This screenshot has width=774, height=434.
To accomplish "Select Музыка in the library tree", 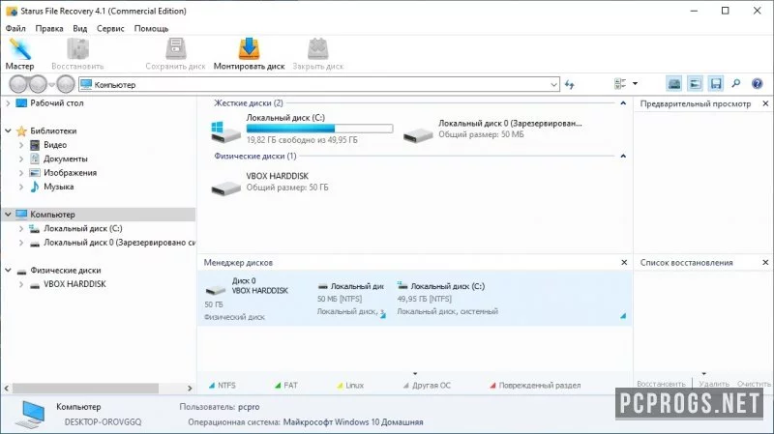I will coord(59,187).
